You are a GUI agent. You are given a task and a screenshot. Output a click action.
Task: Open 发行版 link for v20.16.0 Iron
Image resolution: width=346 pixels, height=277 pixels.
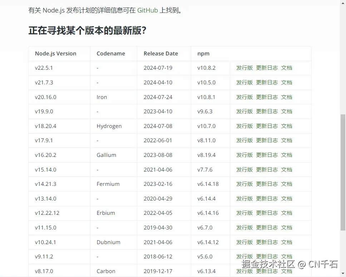point(244,97)
